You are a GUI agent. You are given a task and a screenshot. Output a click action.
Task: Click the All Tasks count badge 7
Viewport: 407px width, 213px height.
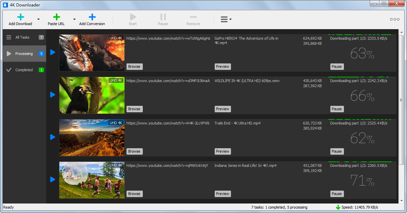(x=41, y=37)
